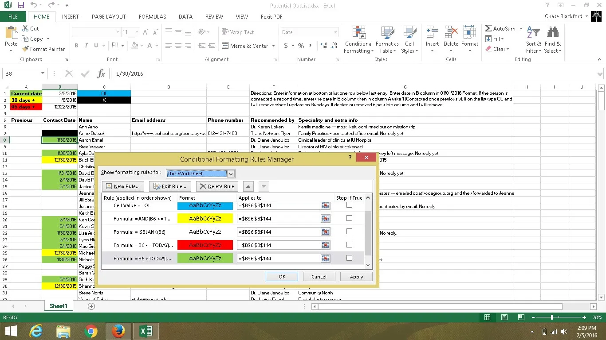The height and width of the screenshot is (340, 606).
Task: Tick Stop If True for the yellow AND rule
Action: point(349,218)
